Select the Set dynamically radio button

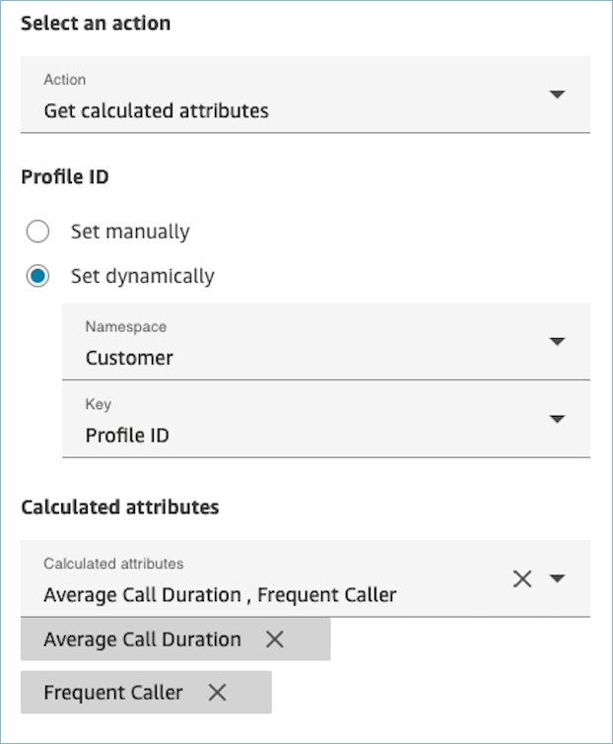coord(37,276)
